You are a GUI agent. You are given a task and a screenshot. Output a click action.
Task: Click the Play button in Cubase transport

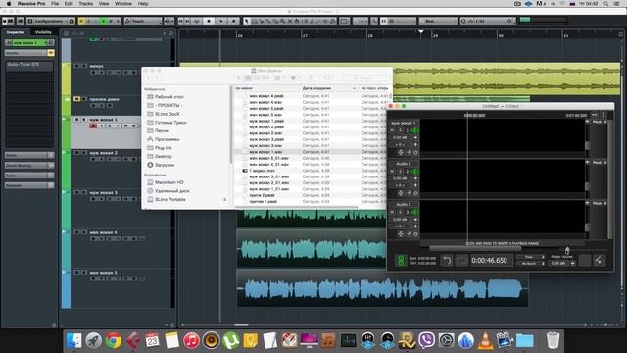coord(221,21)
